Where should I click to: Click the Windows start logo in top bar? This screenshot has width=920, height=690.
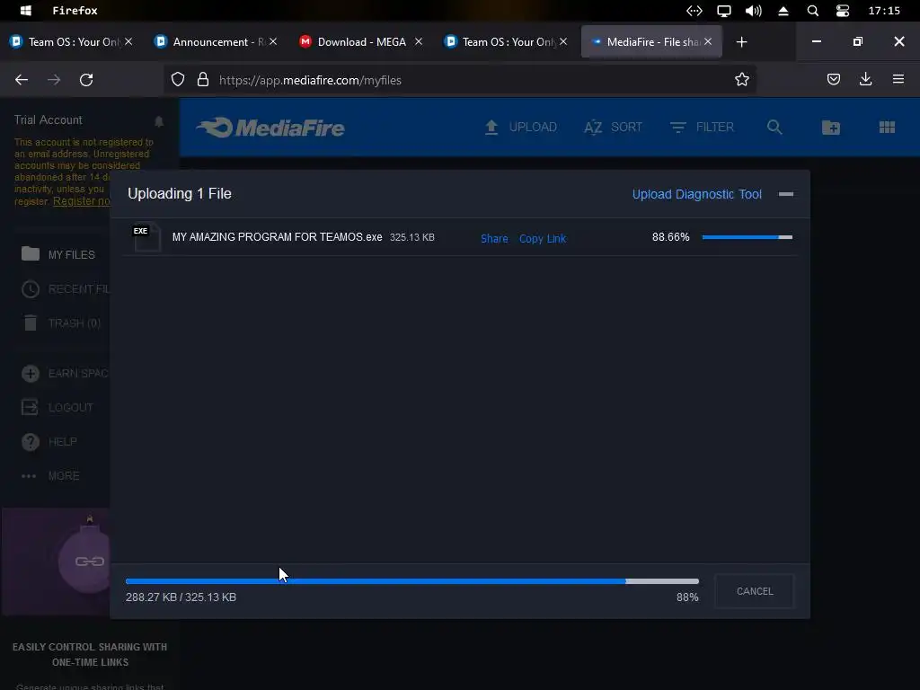click(x=25, y=11)
